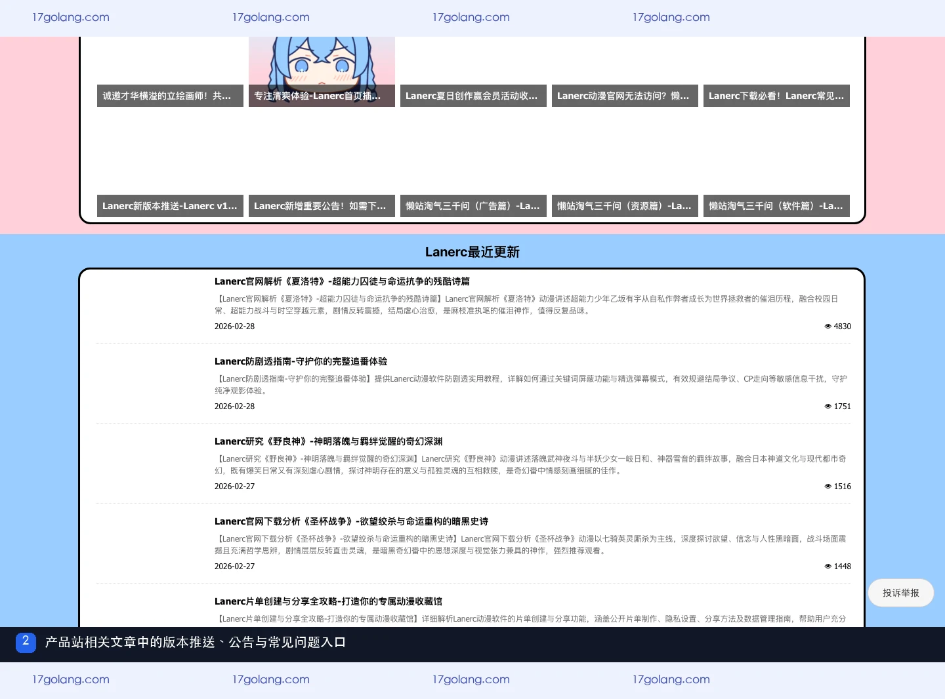Click date 2026-02-27 under 《野良神》 article

[234, 487]
